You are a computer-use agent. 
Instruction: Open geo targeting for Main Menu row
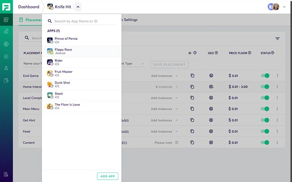click(x=211, y=109)
